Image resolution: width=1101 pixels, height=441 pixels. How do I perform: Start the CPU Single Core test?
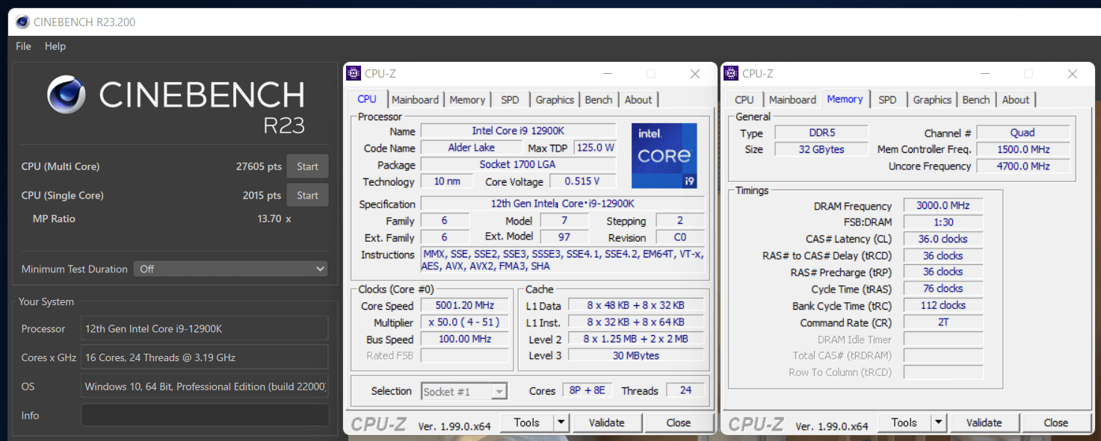307,196
